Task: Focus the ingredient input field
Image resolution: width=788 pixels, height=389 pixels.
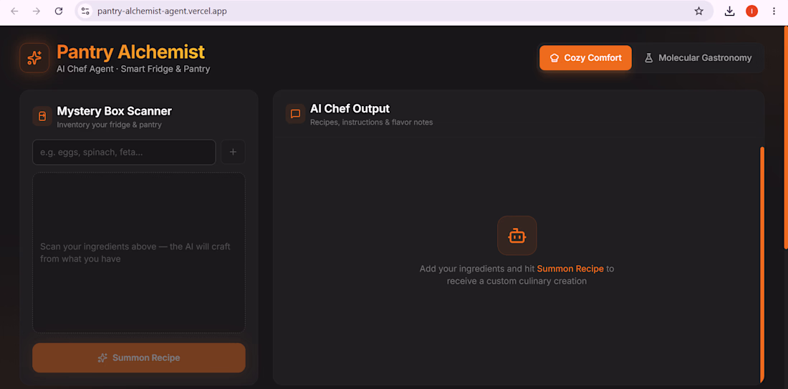Action: click(x=124, y=152)
